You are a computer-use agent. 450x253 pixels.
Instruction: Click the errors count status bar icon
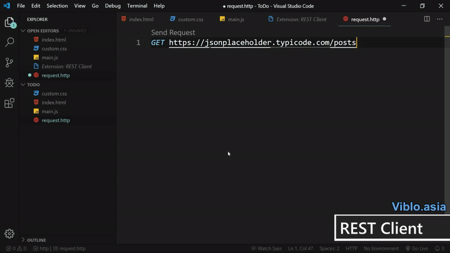tap(11, 249)
